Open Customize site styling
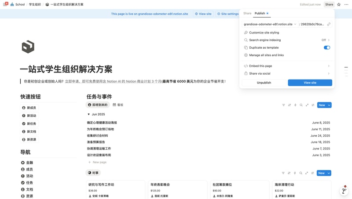This screenshot has width=352, height=199. (287, 33)
